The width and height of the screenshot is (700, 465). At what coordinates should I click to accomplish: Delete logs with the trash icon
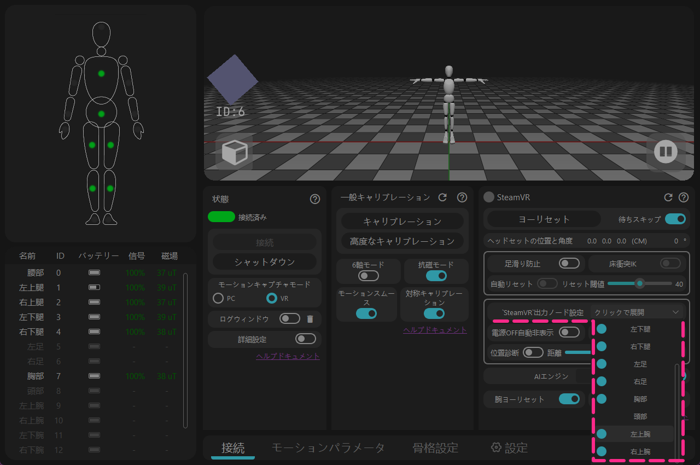(310, 319)
